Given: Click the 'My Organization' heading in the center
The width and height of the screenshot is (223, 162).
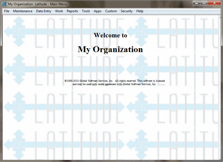Looking at the screenshot, I should coord(110,49).
